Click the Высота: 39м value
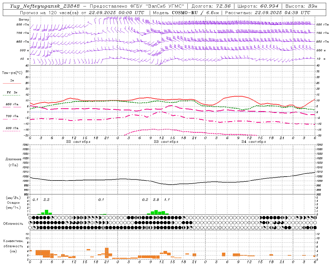This screenshot has width=330, height=264. point(301,6)
